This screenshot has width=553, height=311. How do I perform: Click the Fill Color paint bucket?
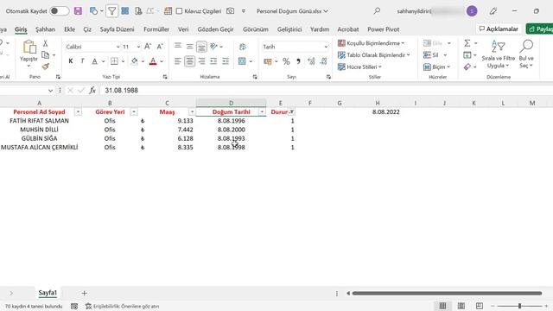coord(134,61)
